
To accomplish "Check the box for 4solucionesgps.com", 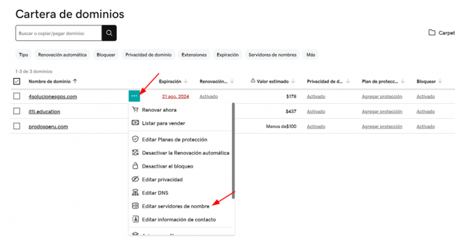I will pos(17,96).
